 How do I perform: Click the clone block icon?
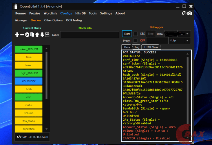32,35
